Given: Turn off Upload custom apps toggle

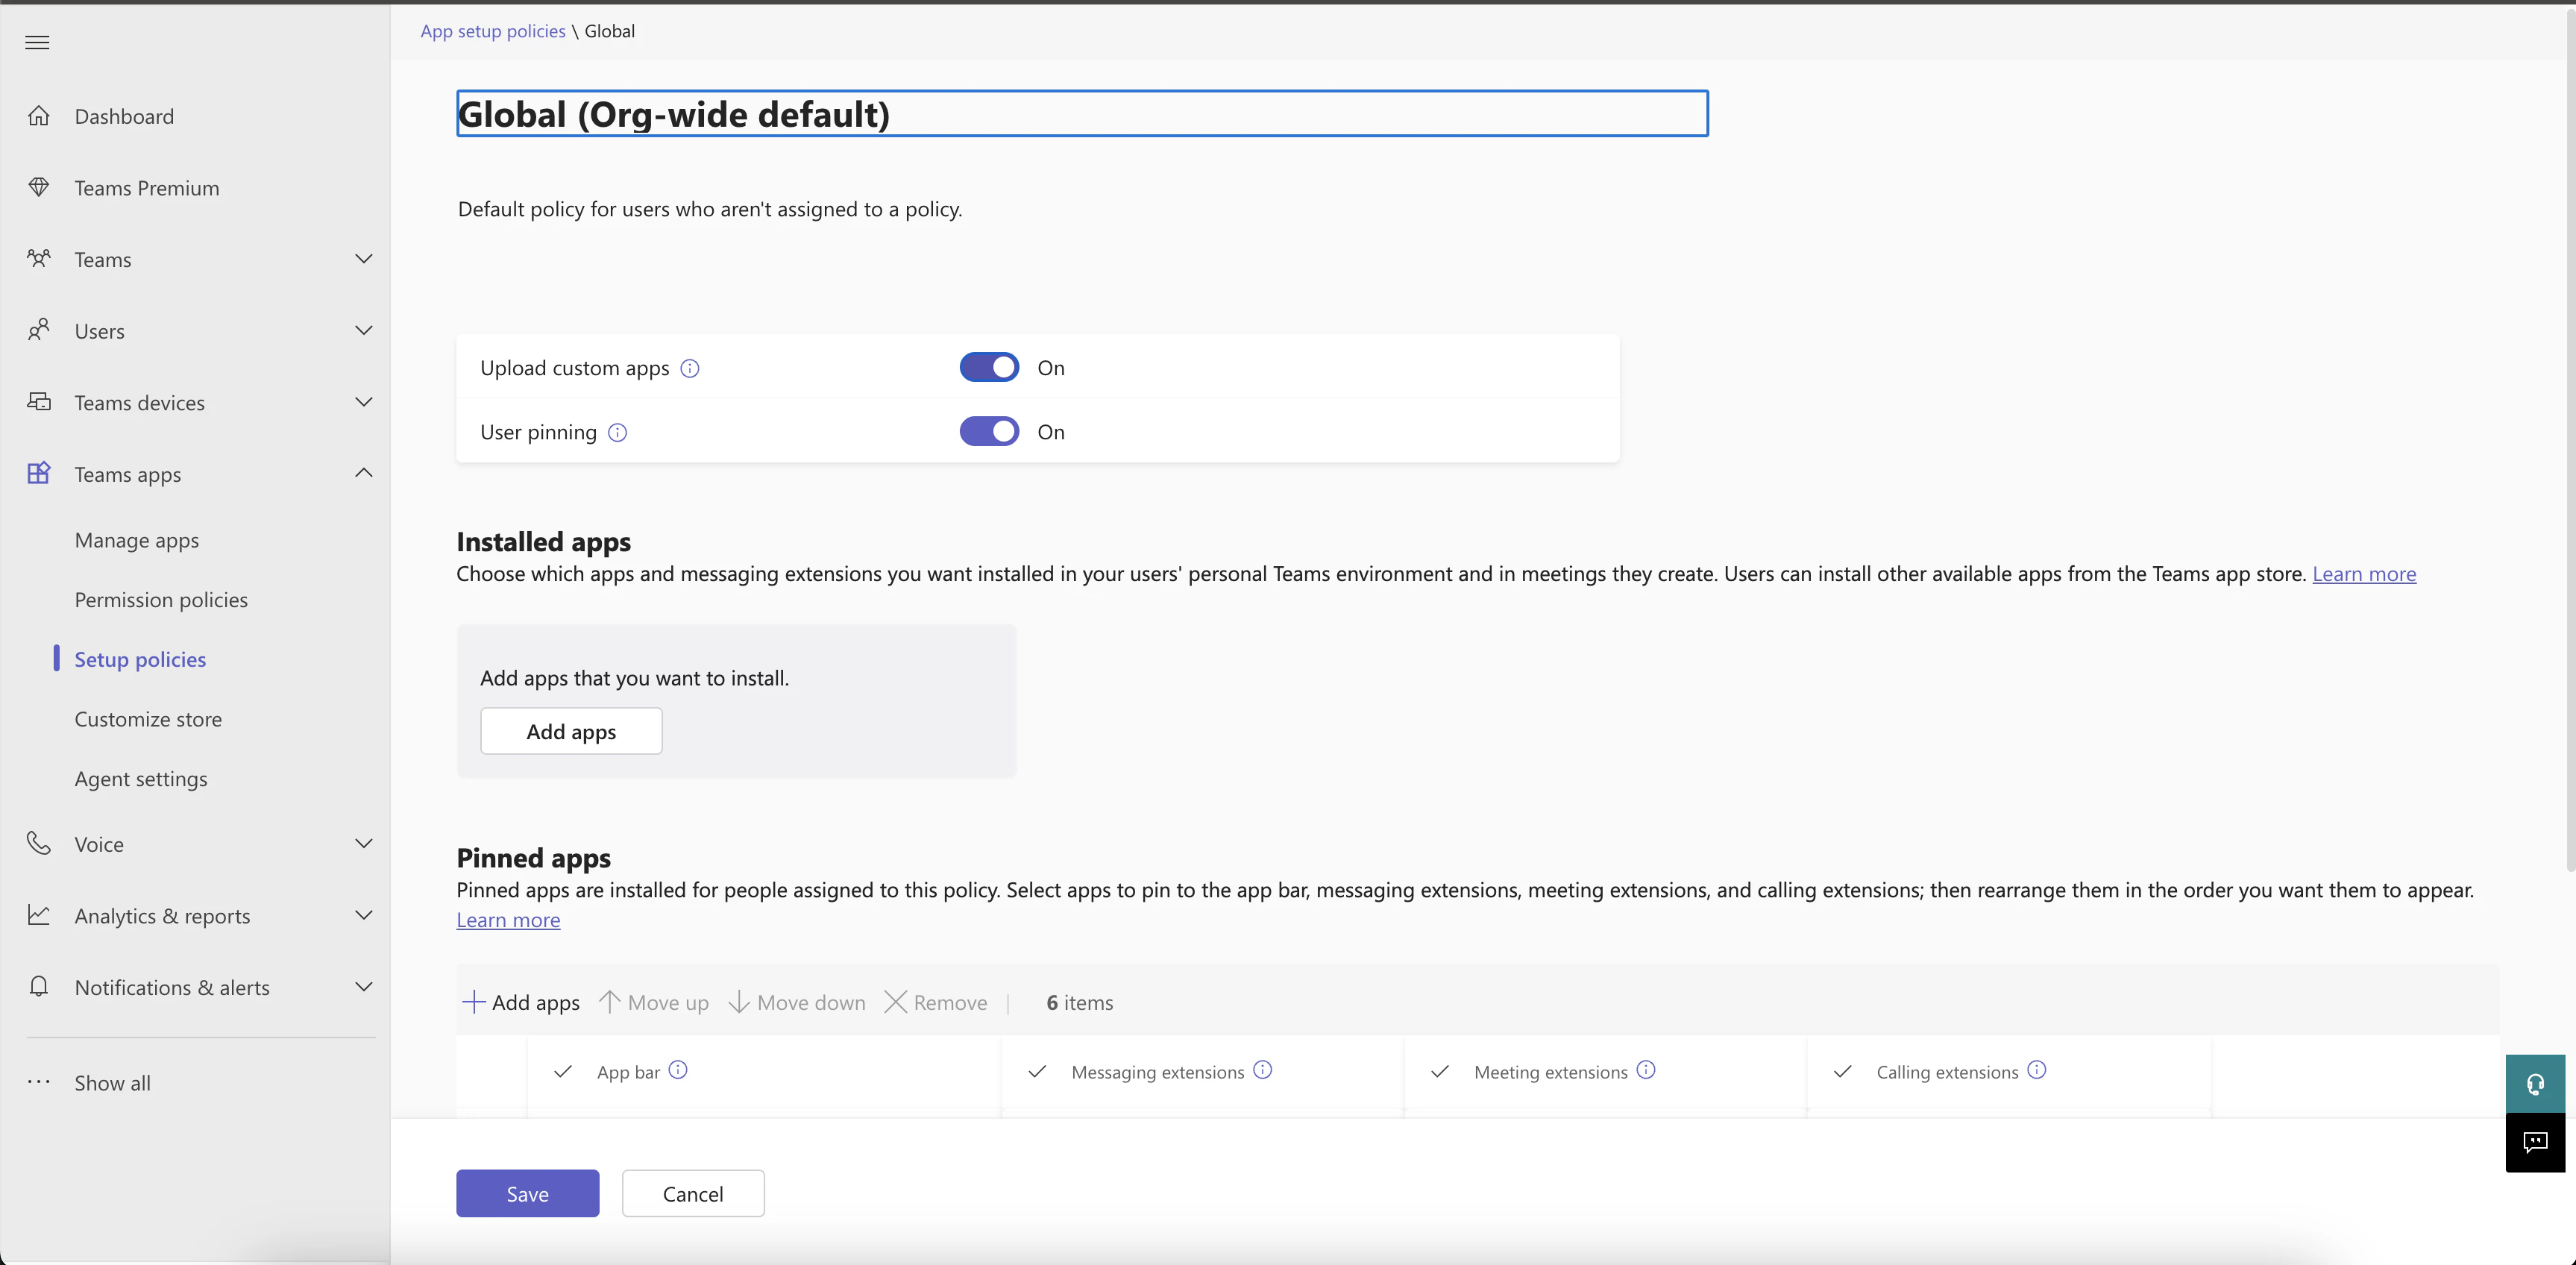Looking at the screenshot, I should (x=989, y=367).
